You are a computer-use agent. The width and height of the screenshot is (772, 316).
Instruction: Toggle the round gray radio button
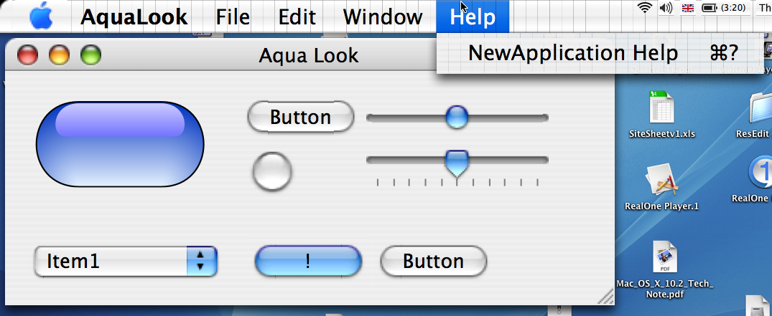tap(271, 171)
